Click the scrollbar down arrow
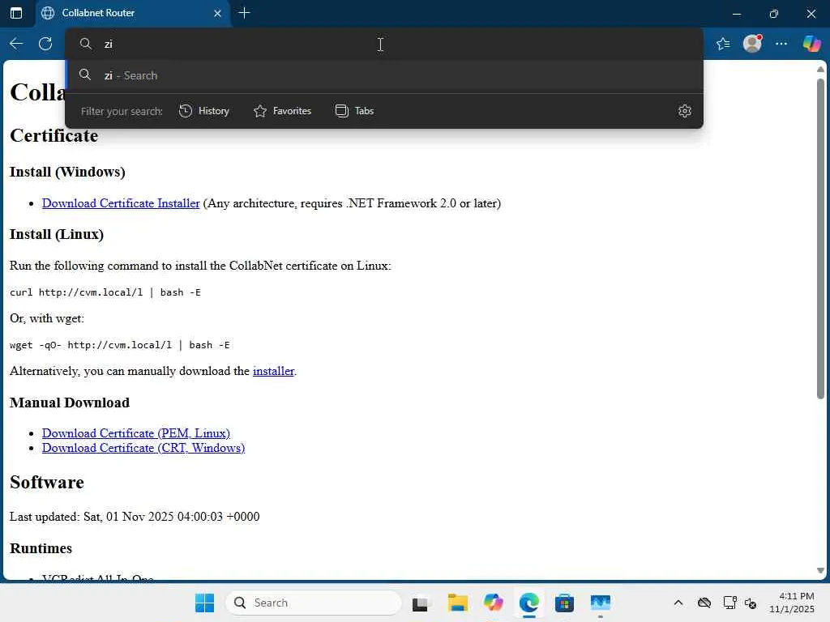 820,571
